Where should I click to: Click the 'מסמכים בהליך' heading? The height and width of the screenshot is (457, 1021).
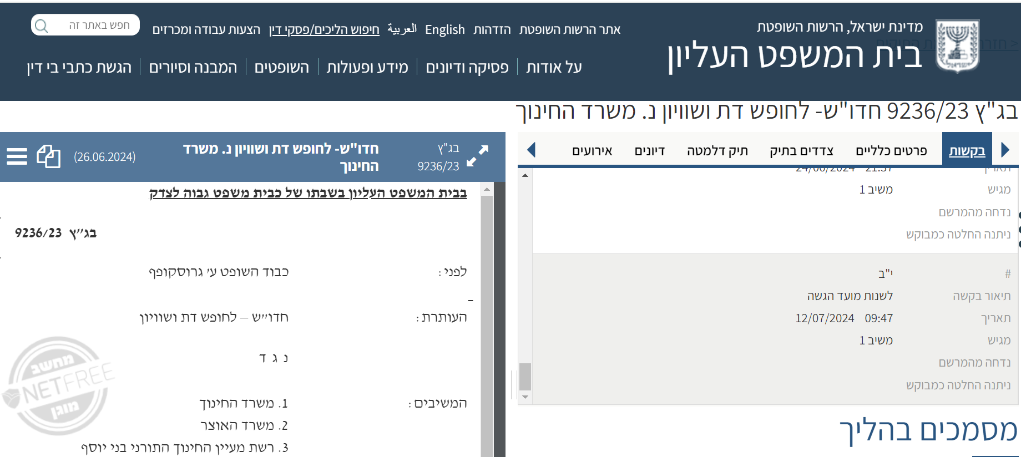point(928,430)
